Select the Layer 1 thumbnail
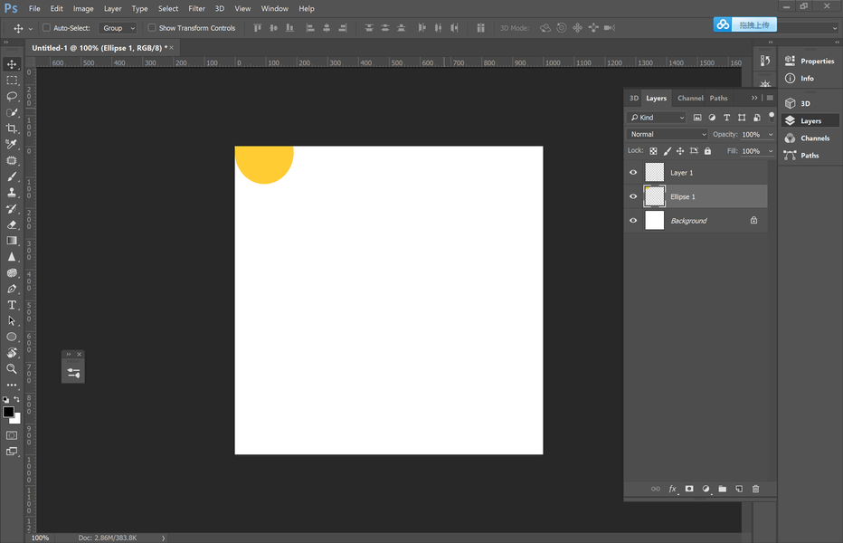 tap(654, 172)
